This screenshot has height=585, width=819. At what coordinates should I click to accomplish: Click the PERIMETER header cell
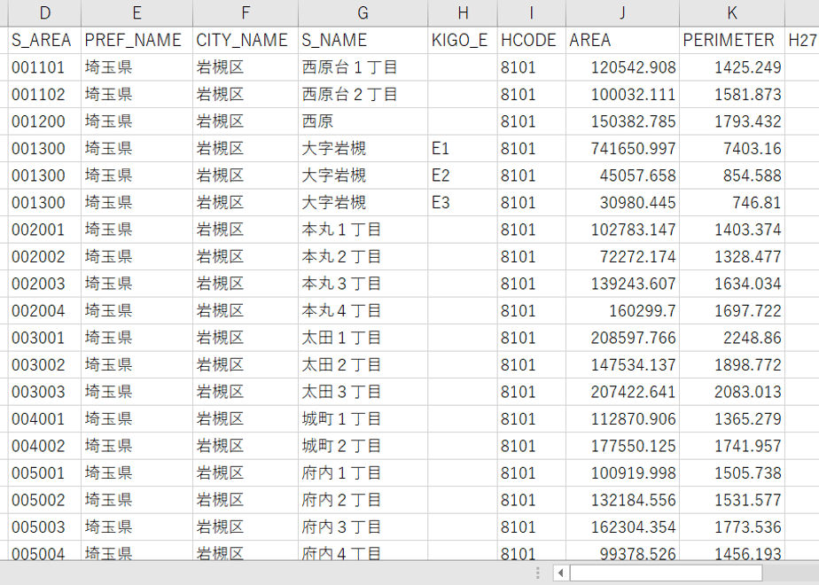(x=732, y=40)
